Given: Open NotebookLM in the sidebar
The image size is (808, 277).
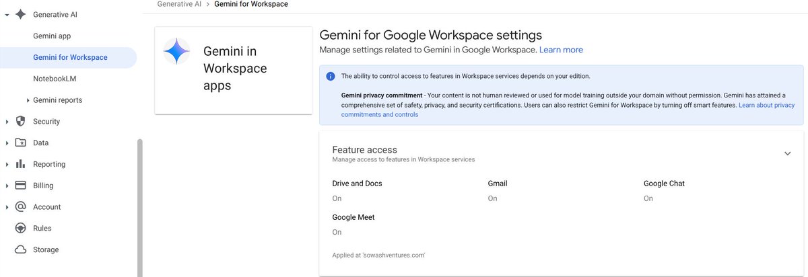Looking at the screenshot, I should point(55,79).
